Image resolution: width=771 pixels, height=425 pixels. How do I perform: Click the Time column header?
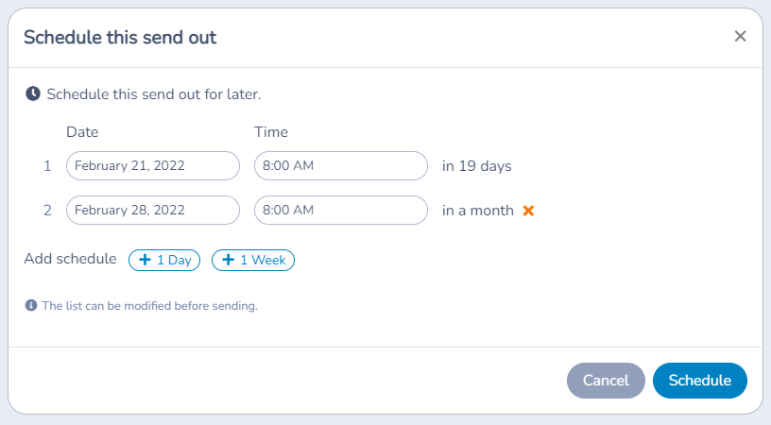271,131
